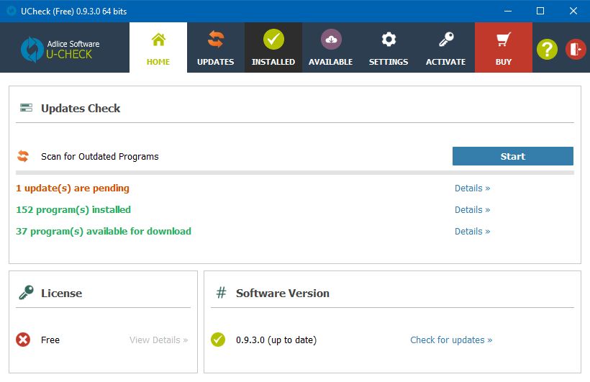Screen dimensions: 590x382
Task: Click the red exit door icon
Action: (x=576, y=49)
